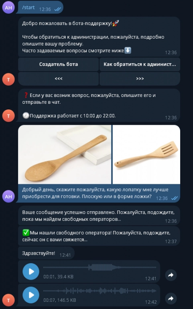Open T avatar beside last voice message
Viewport: 193px width, 309px height.
[8, 300]
